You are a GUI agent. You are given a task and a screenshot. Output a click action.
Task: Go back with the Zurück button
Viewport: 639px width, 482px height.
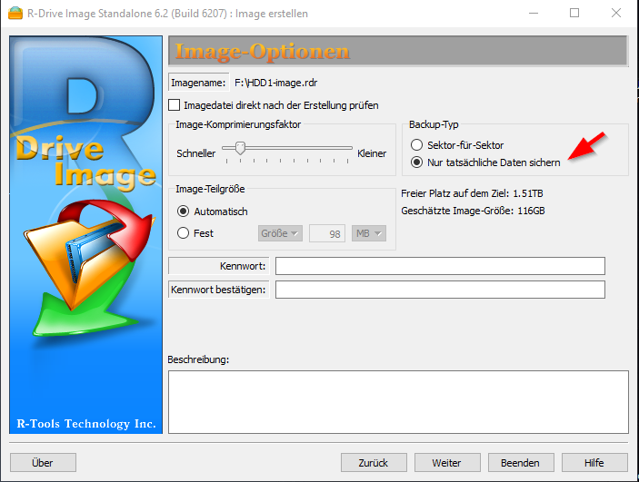click(374, 462)
